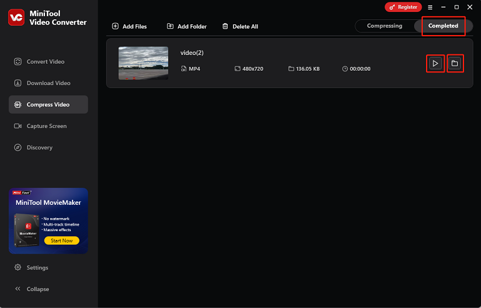Click the Register button

403,7
